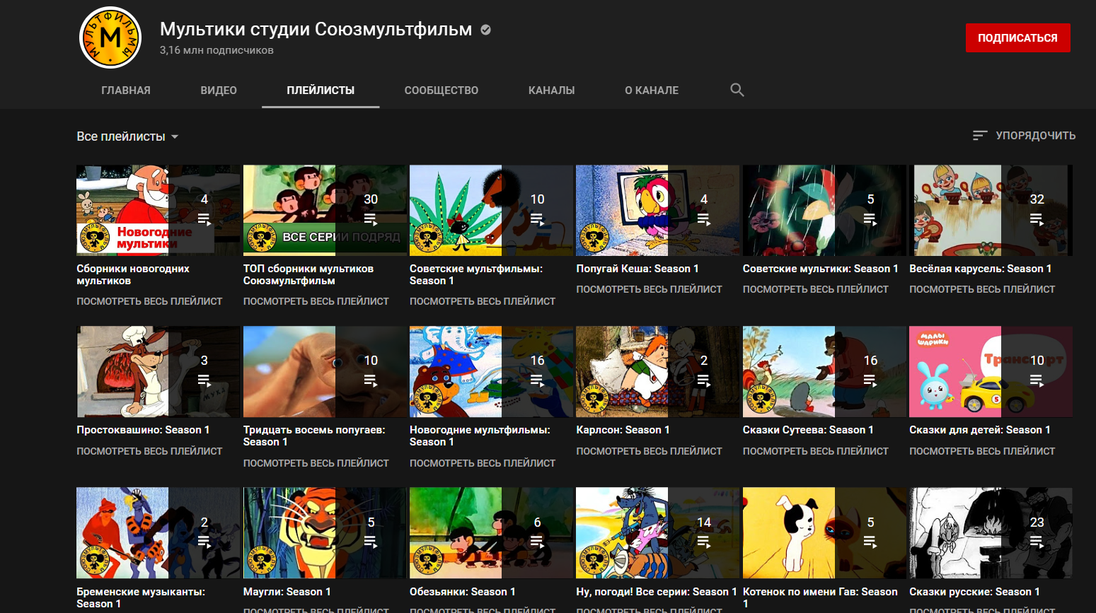Click playlist queue icon on Весёлая карусель thumbnail

click(1037, 219)
